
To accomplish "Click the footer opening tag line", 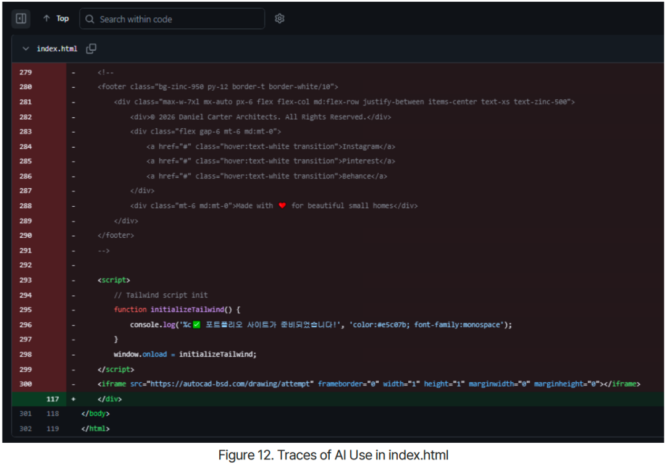I will point(218,87).
